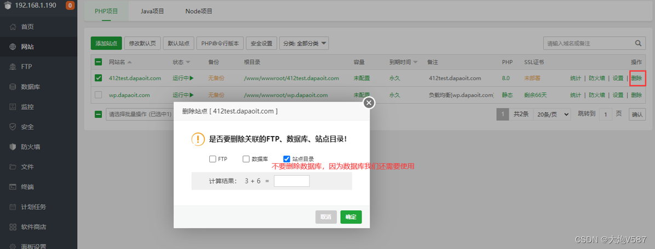Screen dimensions: 655x249
Task: Open the 到期时间 column sort dropdown
Action: tap(415, 62)
